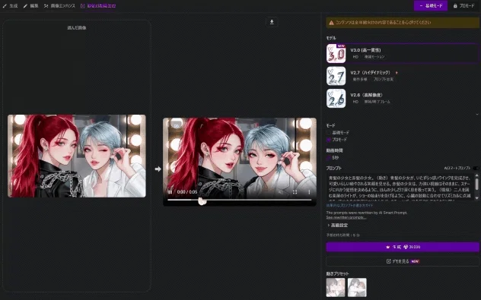Click the badge icon at video's top-left corner
This screenshot has width=481, height=300.
click(176, 125)
